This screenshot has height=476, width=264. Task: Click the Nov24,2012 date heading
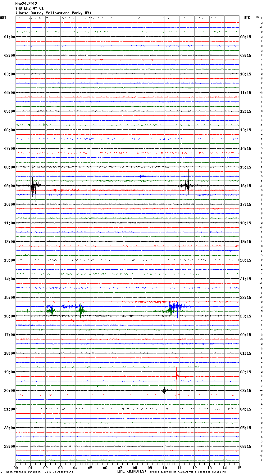coord(26,4)
